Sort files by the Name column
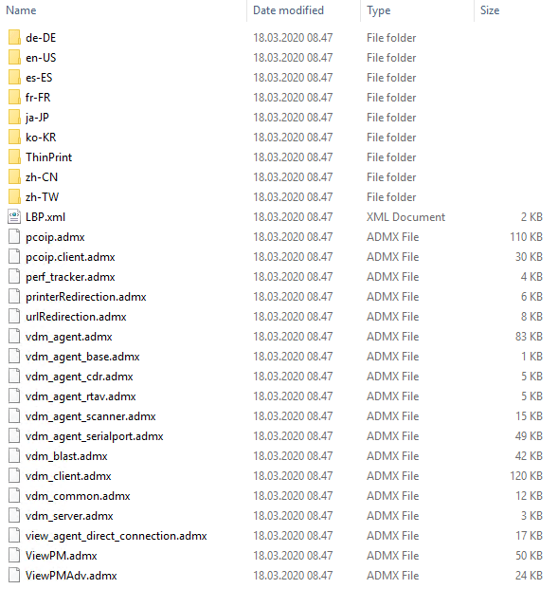Image resolution: width=558 pixels, height=589 pixels. 21,10
